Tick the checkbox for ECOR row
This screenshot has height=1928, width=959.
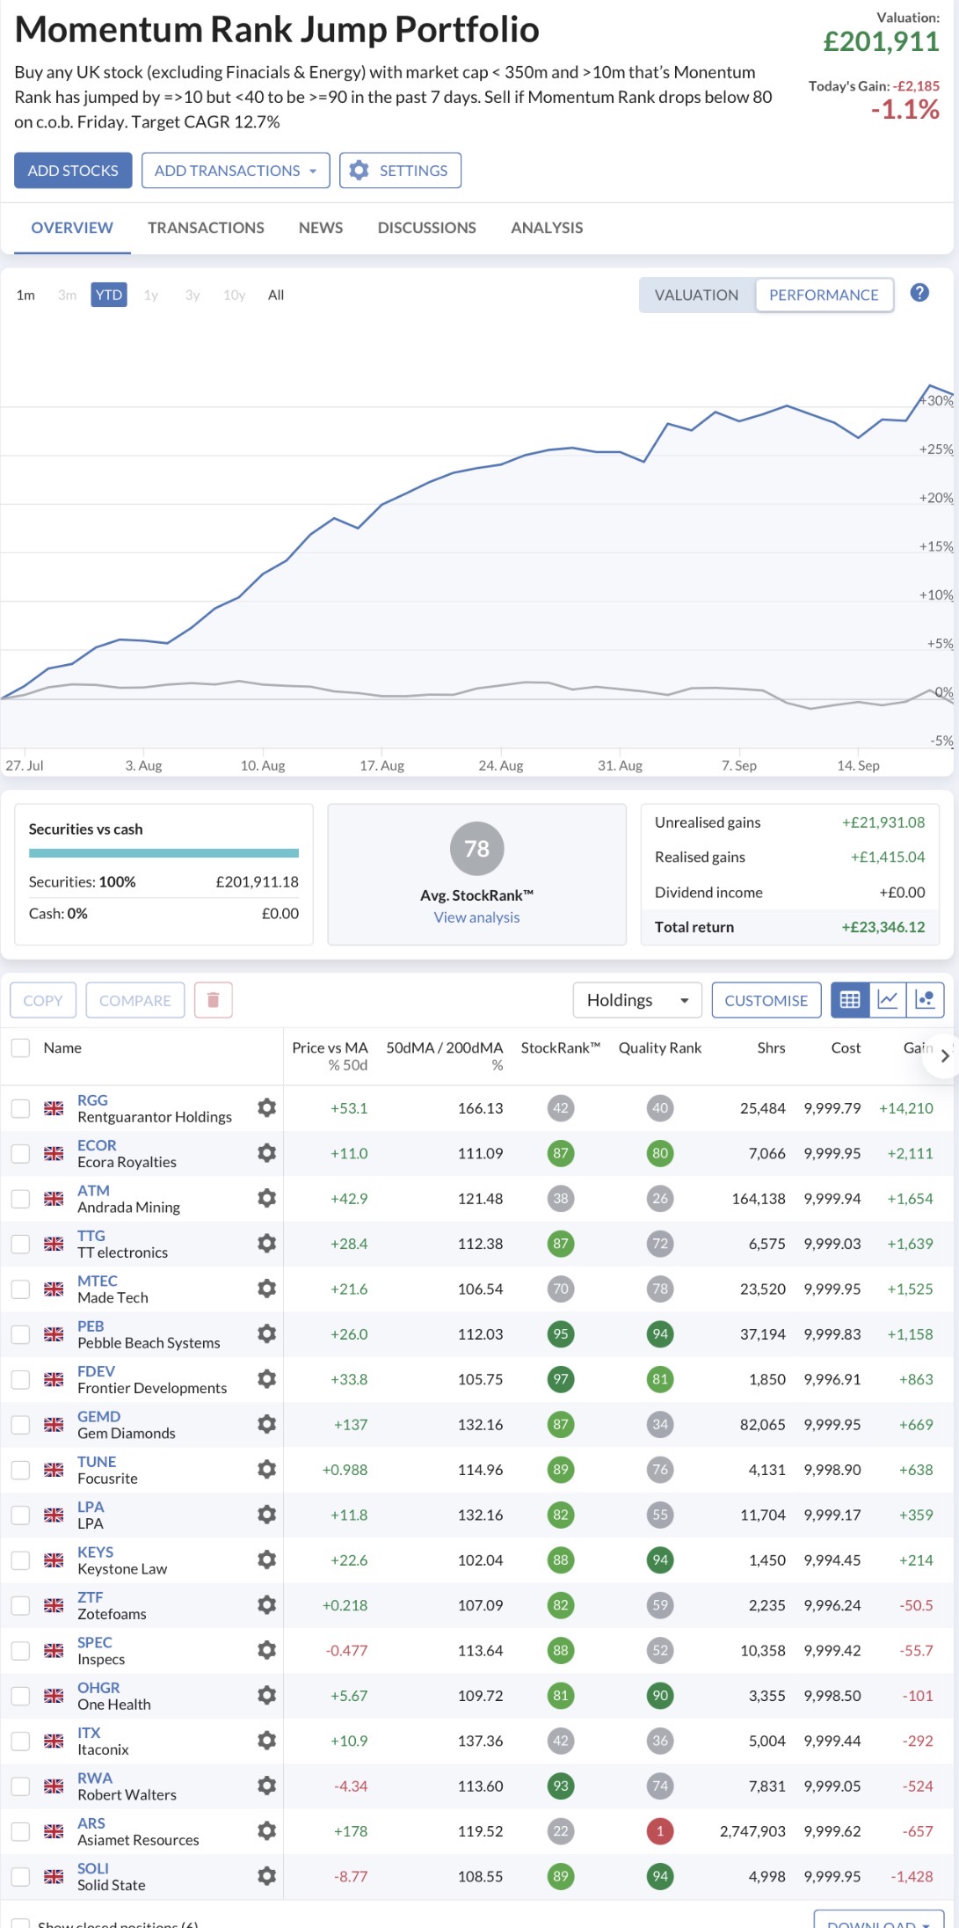pyautogui.click(x=20, y=1153)
